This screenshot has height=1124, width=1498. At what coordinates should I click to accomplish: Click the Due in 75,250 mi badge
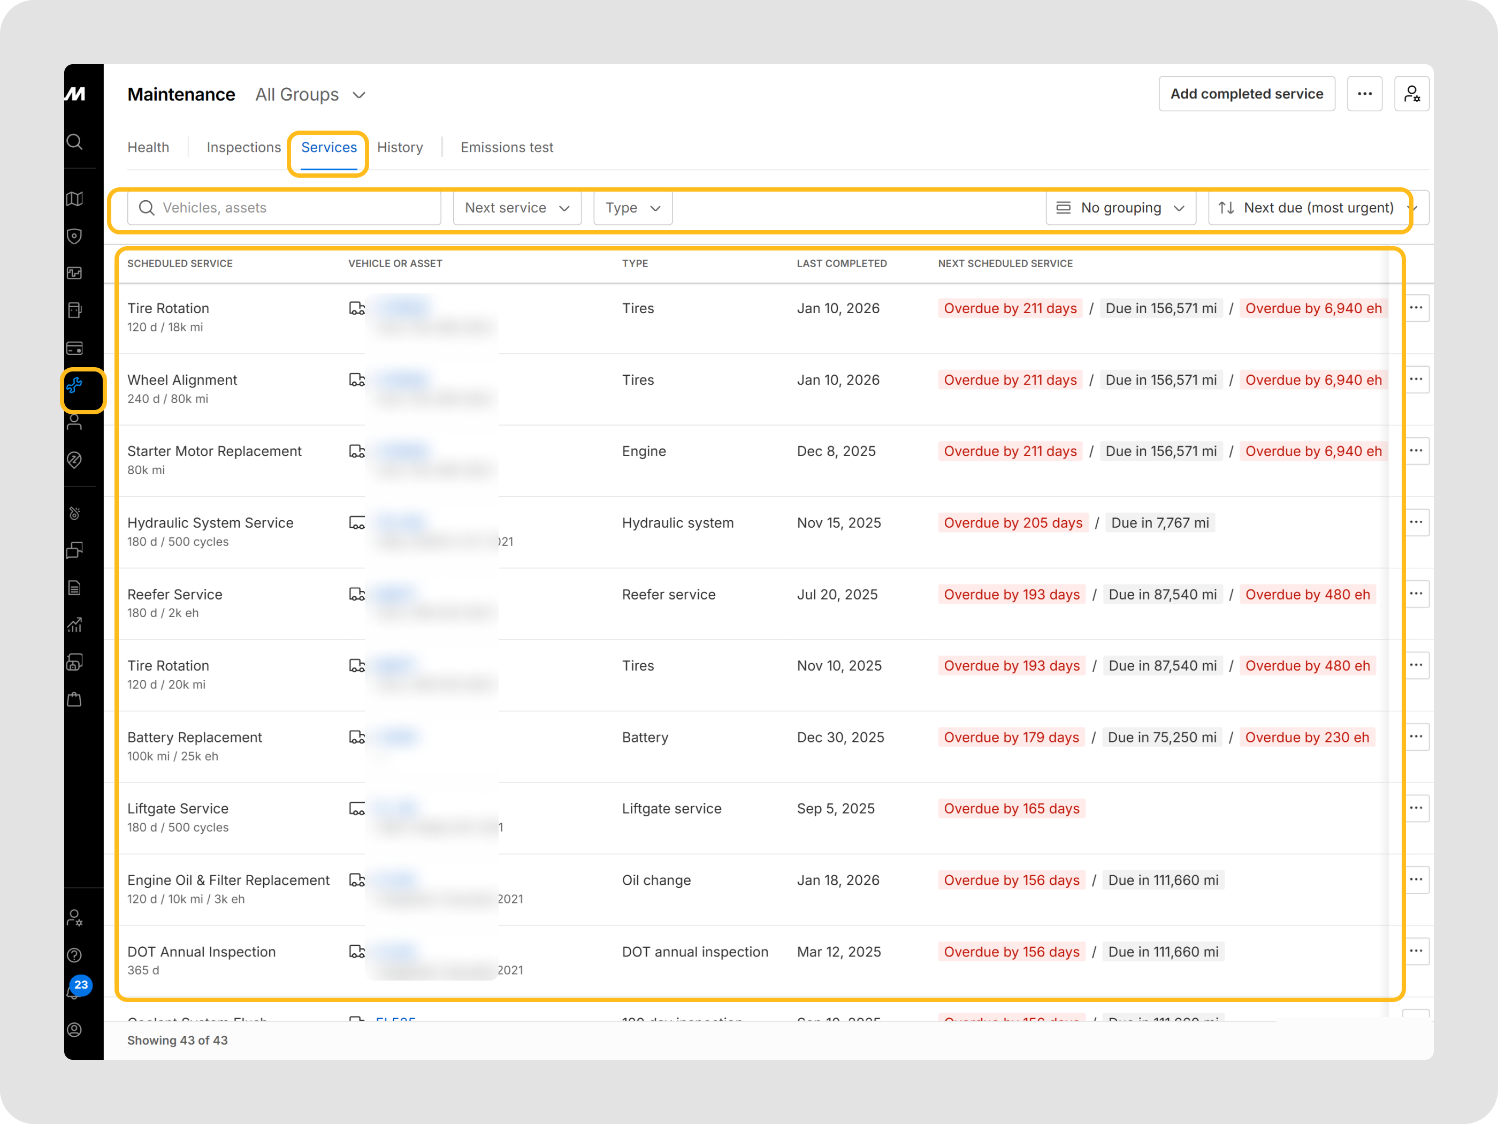point(1162,737)
